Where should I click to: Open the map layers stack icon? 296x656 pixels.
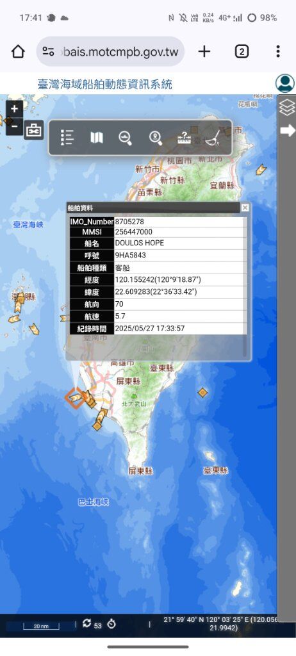(x=287, y=108)
